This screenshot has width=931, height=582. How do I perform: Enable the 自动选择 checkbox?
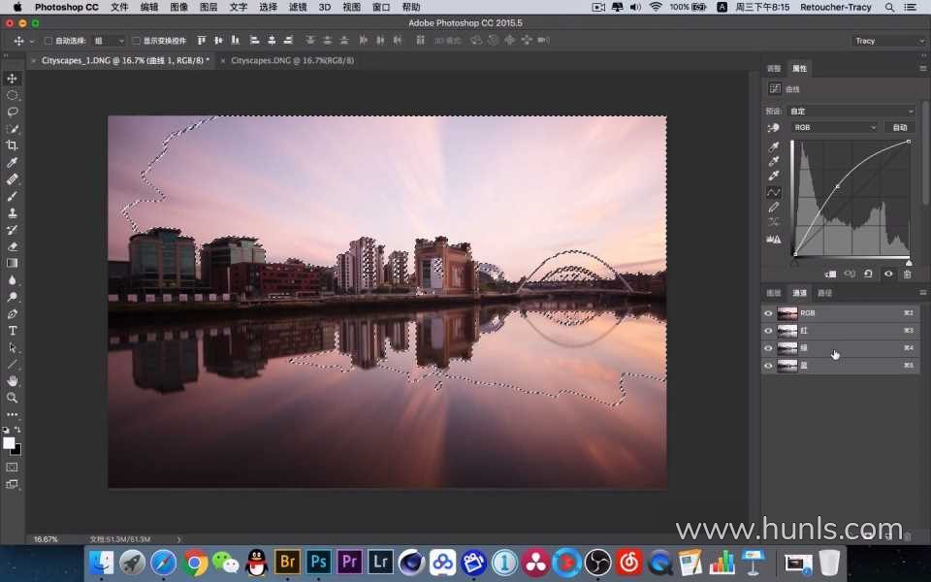48,41
